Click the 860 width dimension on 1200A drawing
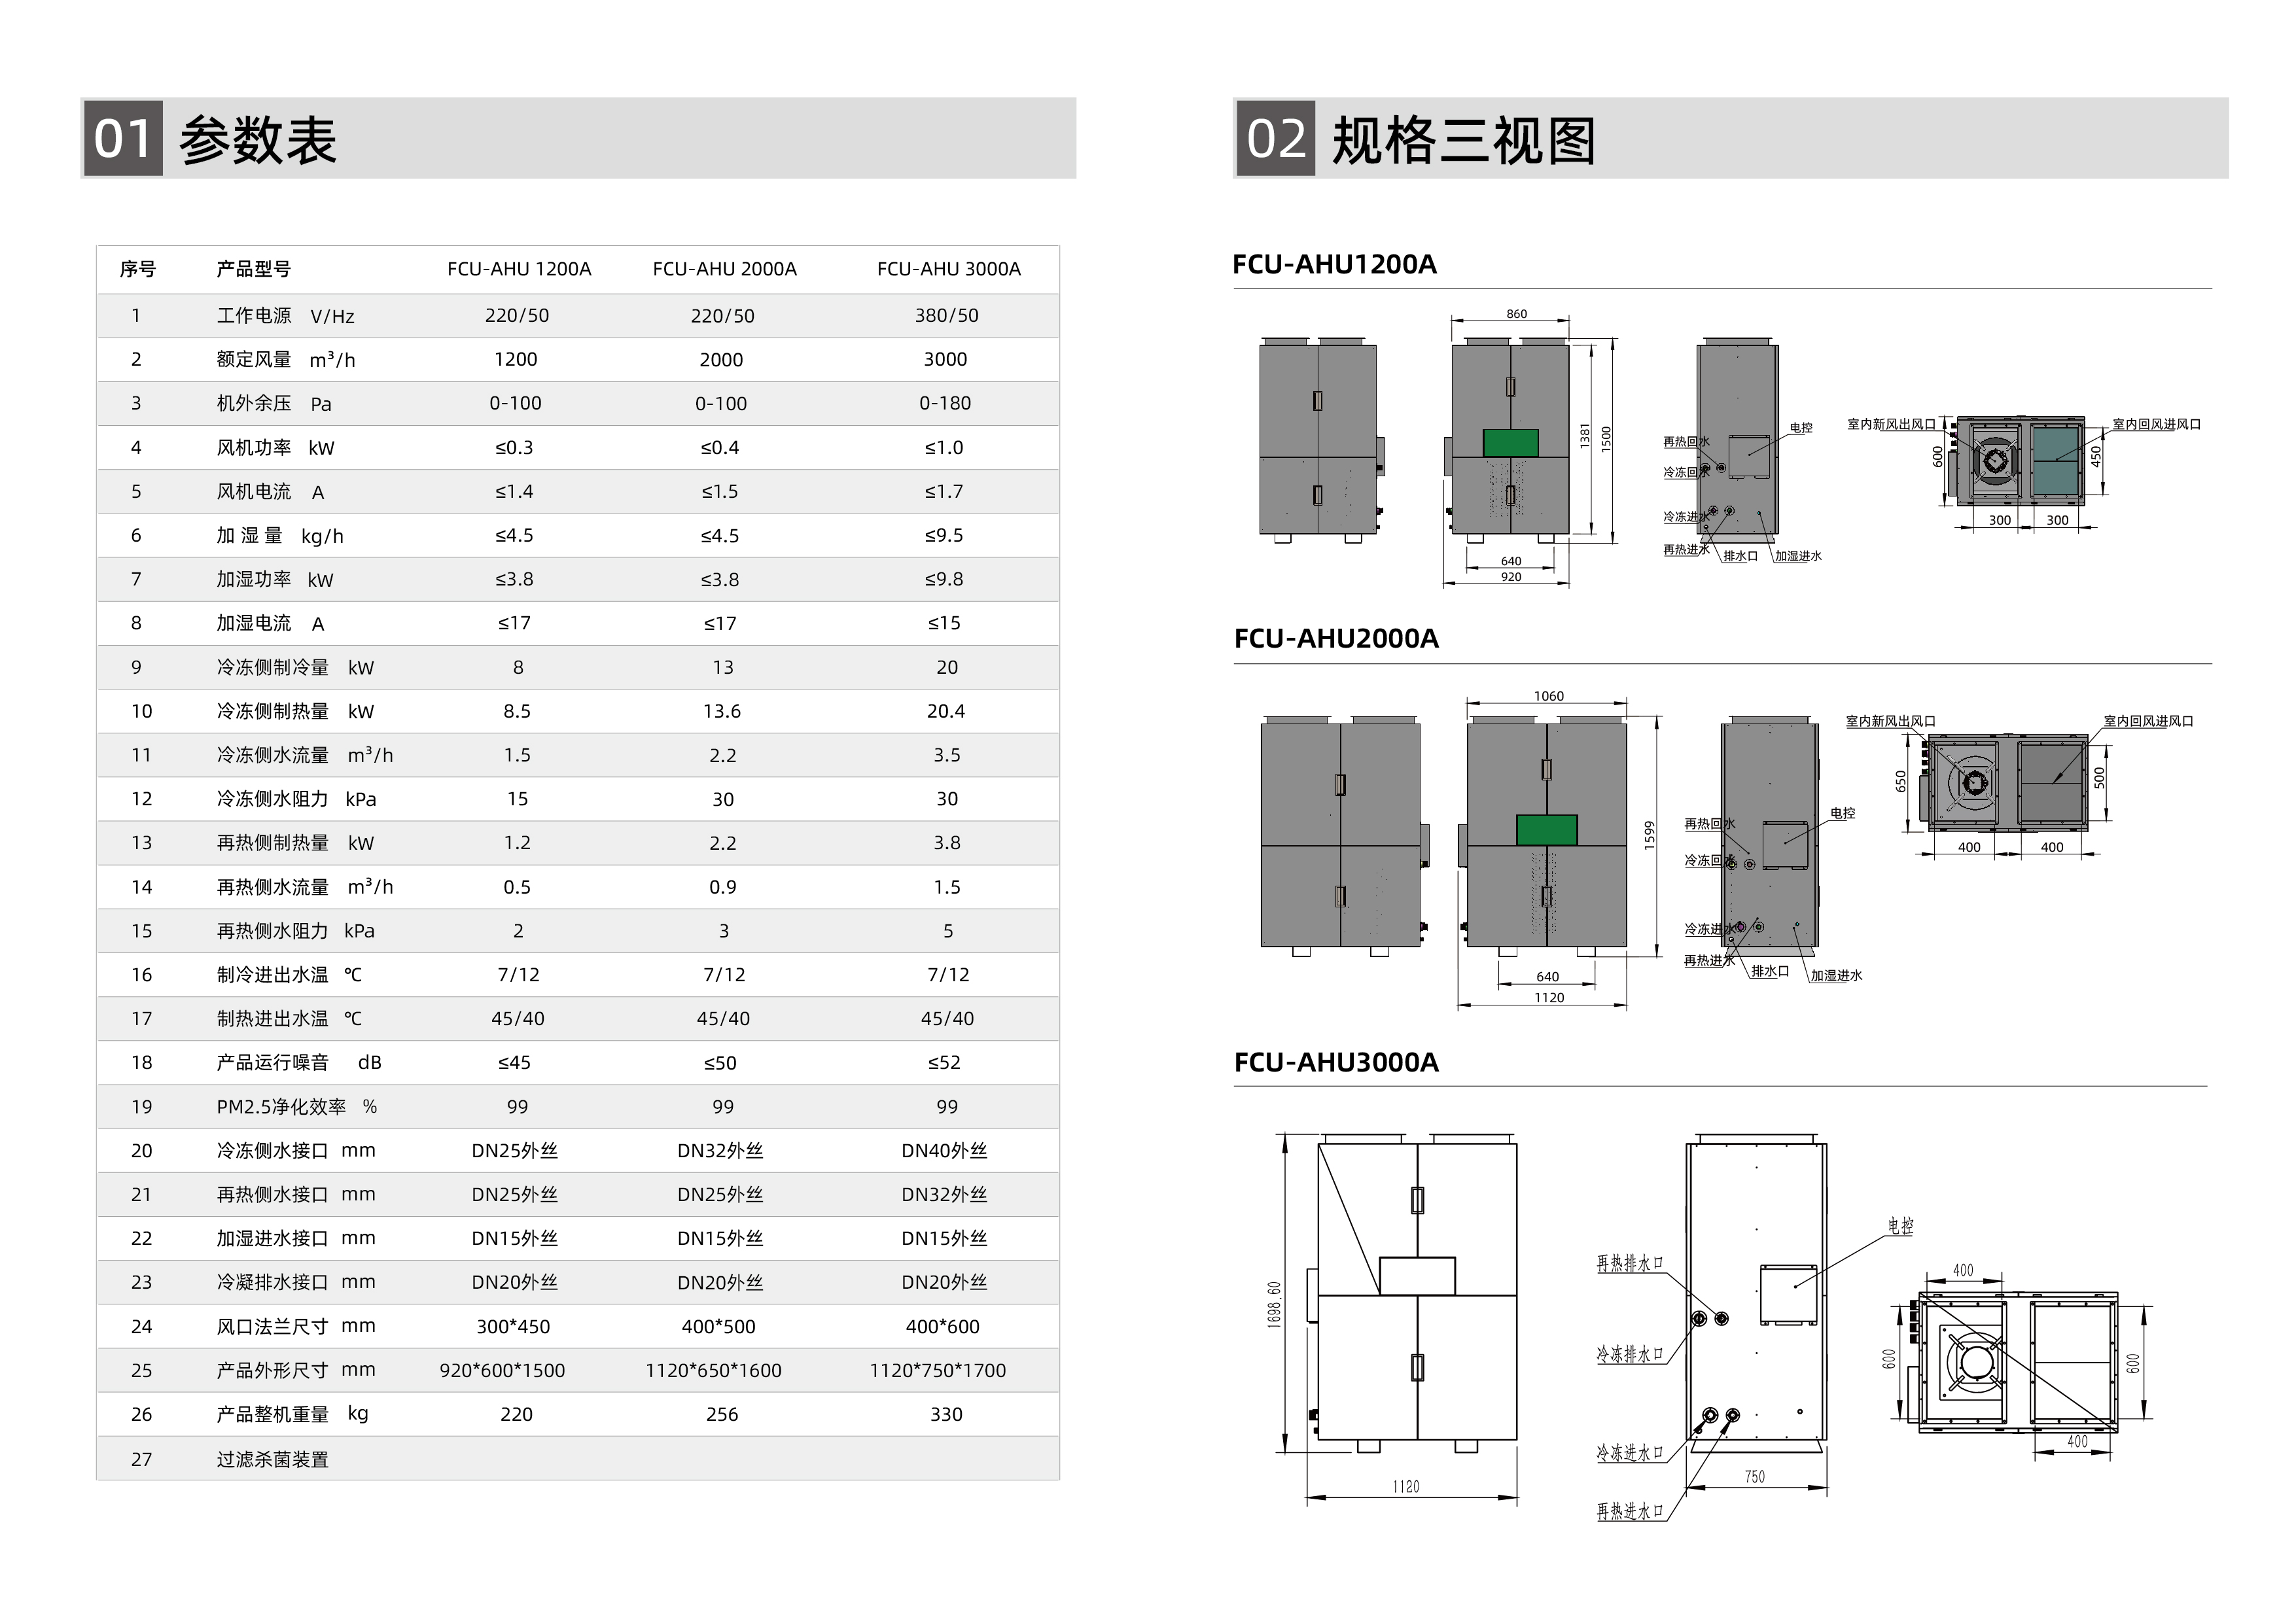Screen dimensions: 2296x1623 tap(1517, 314)
